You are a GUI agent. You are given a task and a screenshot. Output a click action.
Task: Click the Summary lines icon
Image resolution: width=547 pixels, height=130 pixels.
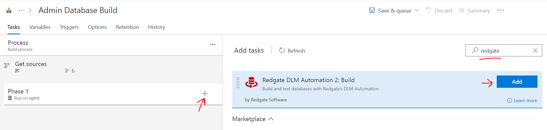click(x=461, y=10)
